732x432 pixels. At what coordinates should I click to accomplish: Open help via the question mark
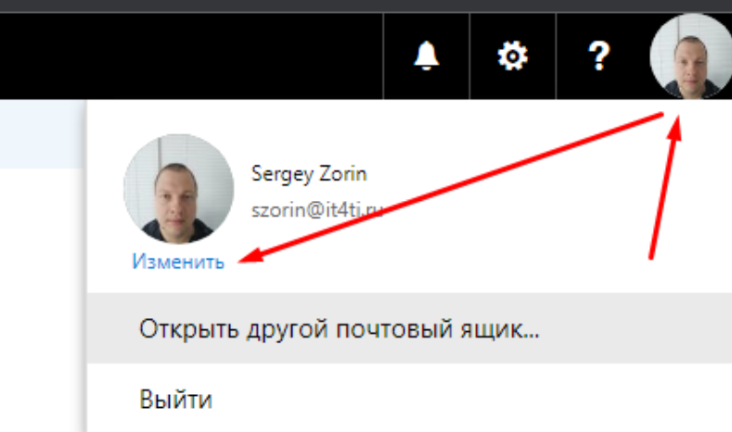(x=599, y=56)
